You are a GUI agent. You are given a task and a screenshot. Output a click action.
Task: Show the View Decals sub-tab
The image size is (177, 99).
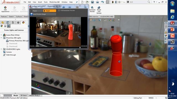tap(5, 26)
